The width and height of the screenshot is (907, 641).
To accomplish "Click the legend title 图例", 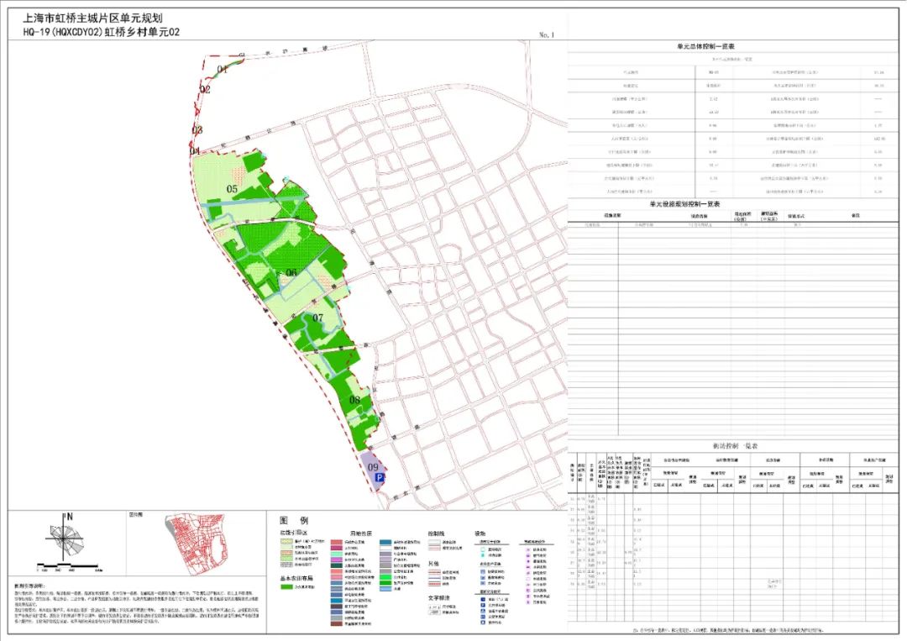I will tap(294, 521).
